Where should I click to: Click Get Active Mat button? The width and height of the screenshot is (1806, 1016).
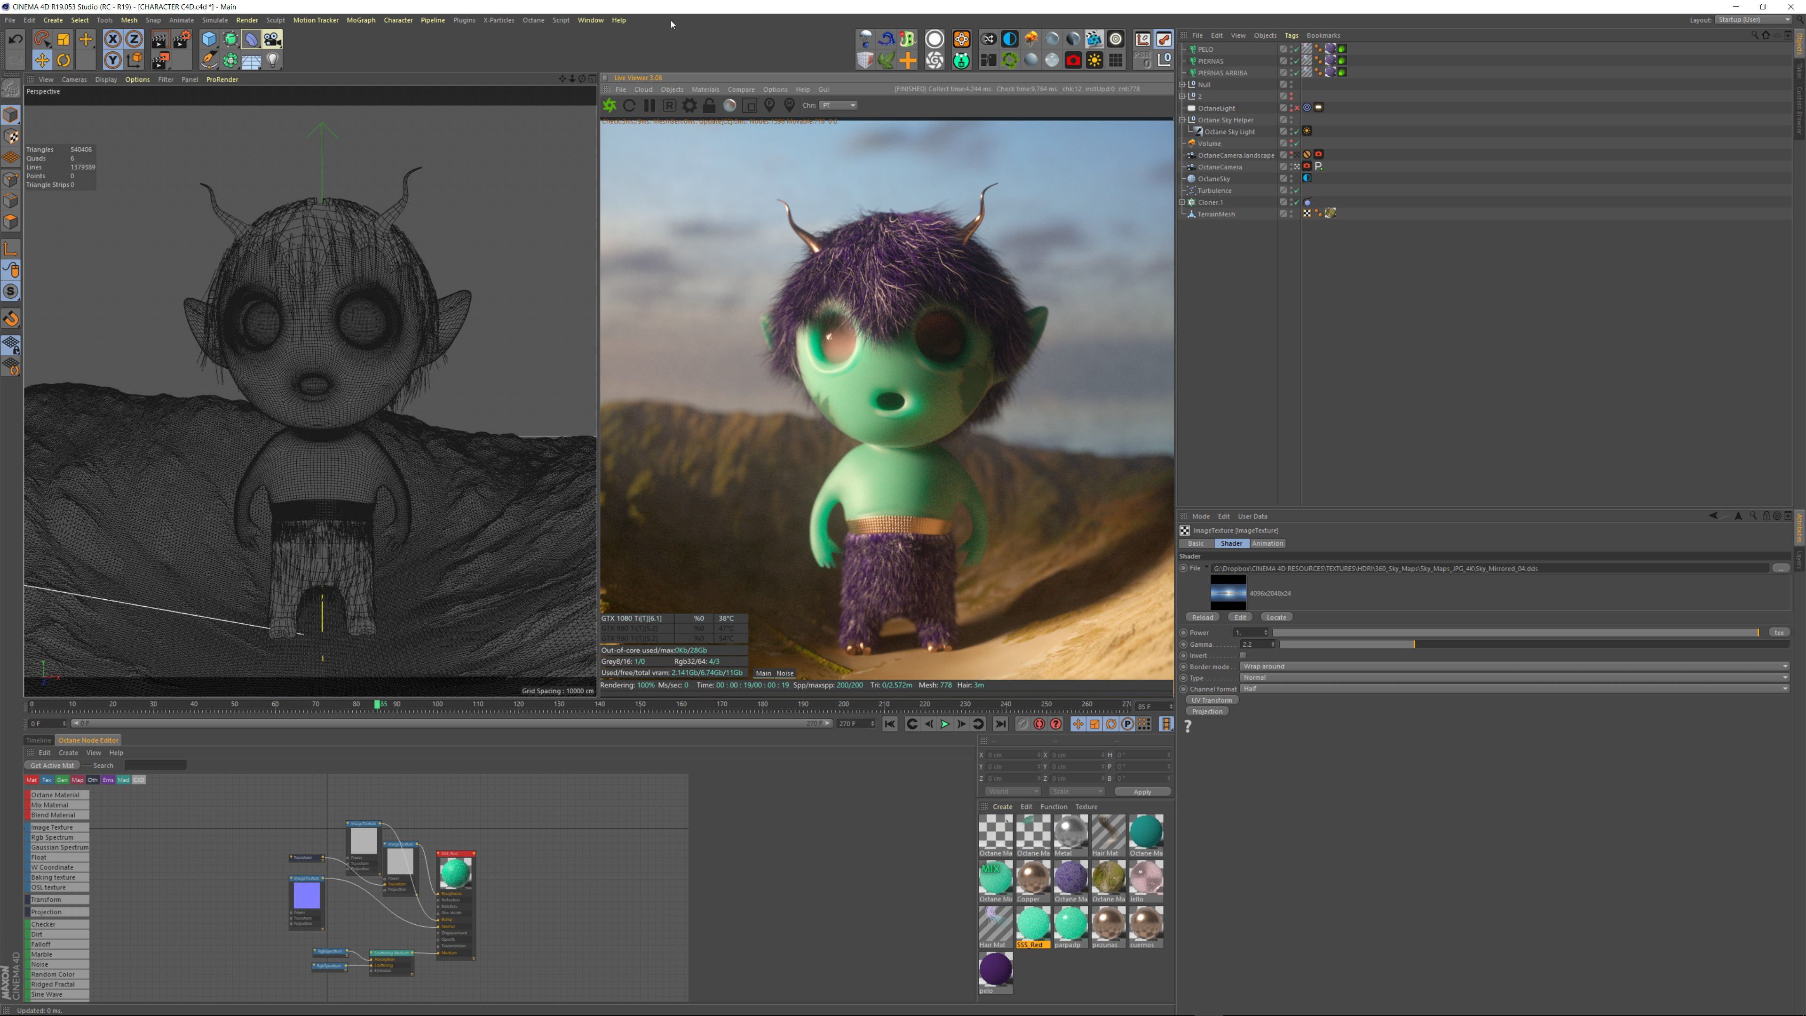52,766
